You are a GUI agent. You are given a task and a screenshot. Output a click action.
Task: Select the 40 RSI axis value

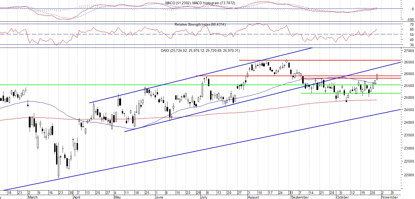click(412, 40)
